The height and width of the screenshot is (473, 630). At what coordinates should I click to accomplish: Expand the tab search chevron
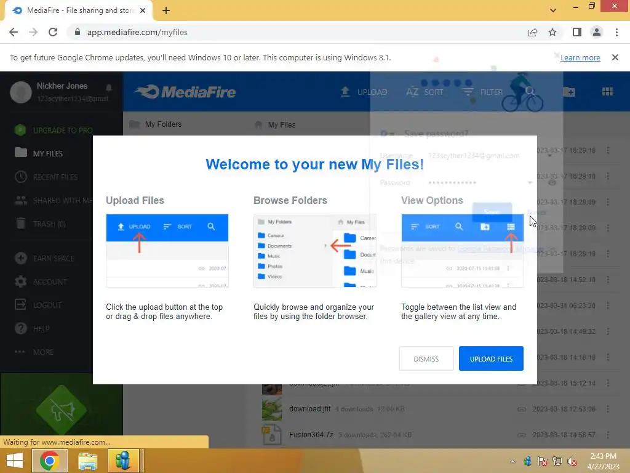[553, 10]
